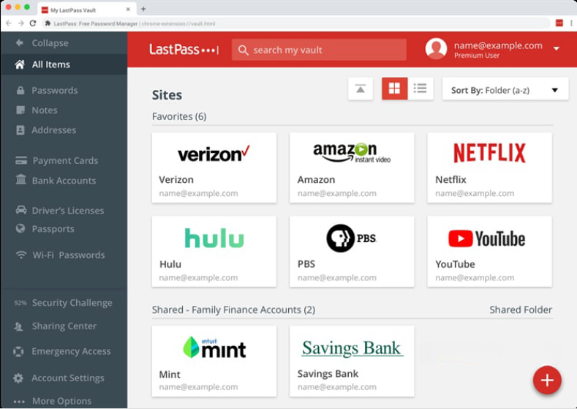
Task: Click the browser reload icon
Action: point(33,23)
